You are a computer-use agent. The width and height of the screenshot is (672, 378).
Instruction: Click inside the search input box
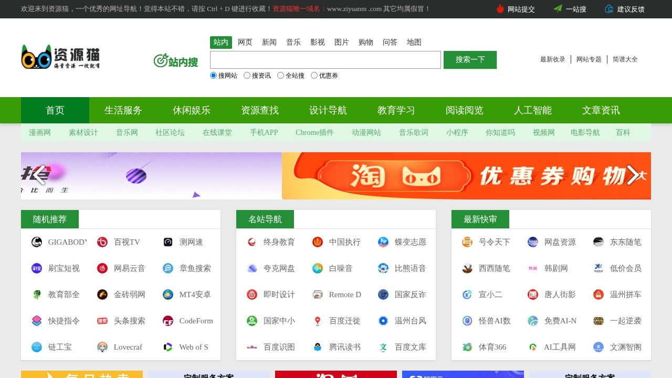[324, 59]
